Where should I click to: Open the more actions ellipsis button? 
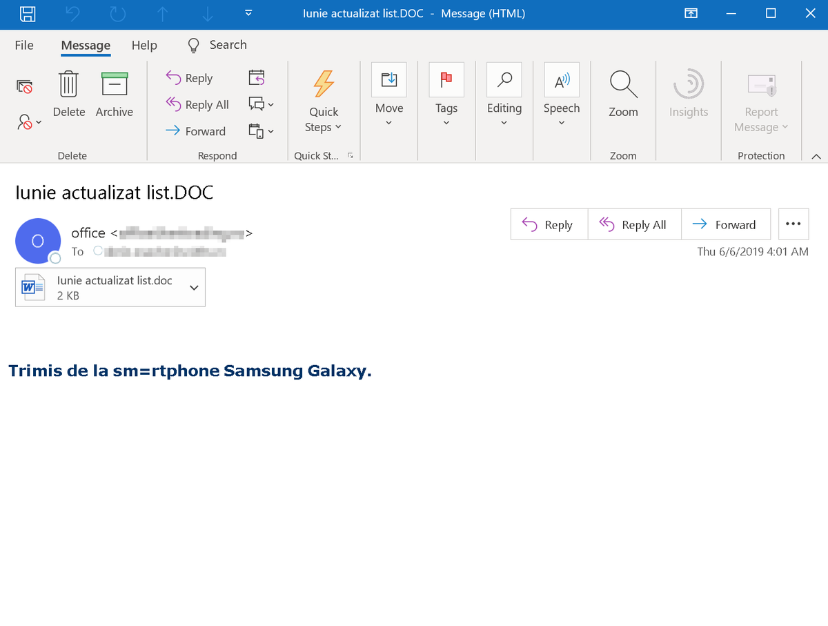click(793, 224)
